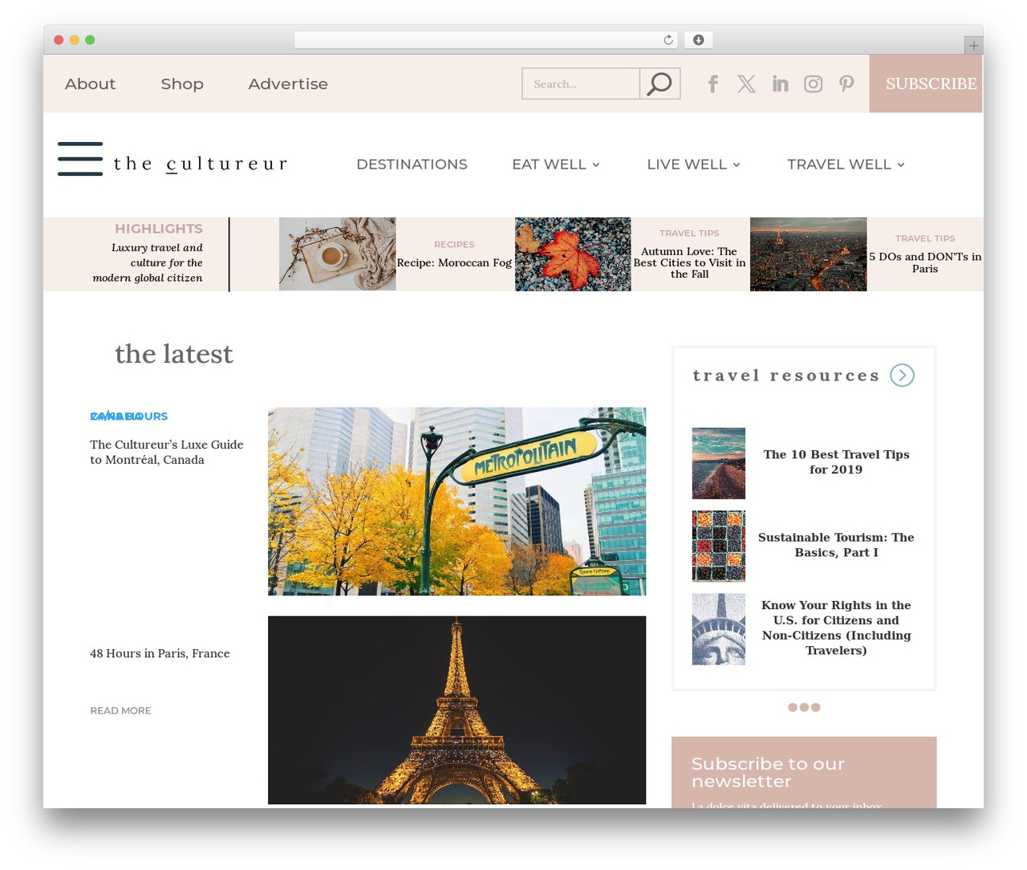Image resolution: width=1027 pixels, height=870 pixels.
Task: Expand the Live Well dropdown menu
Action: pos(694,165)
